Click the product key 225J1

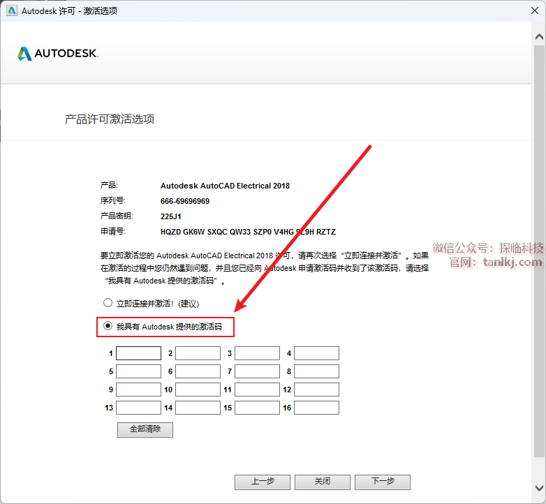point(171,216)
